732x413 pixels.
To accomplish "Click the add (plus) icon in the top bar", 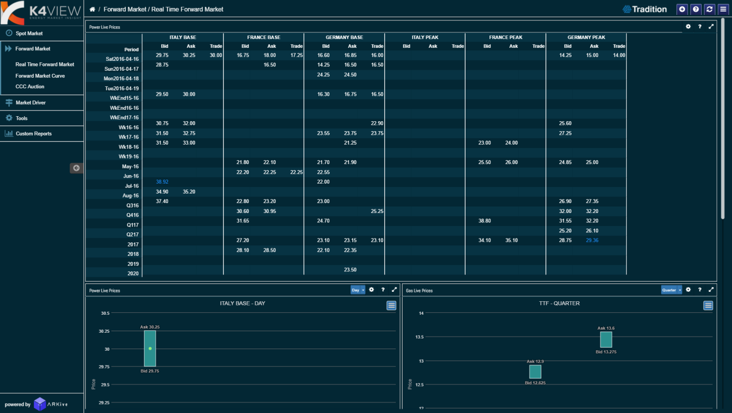I will (682, 9).
